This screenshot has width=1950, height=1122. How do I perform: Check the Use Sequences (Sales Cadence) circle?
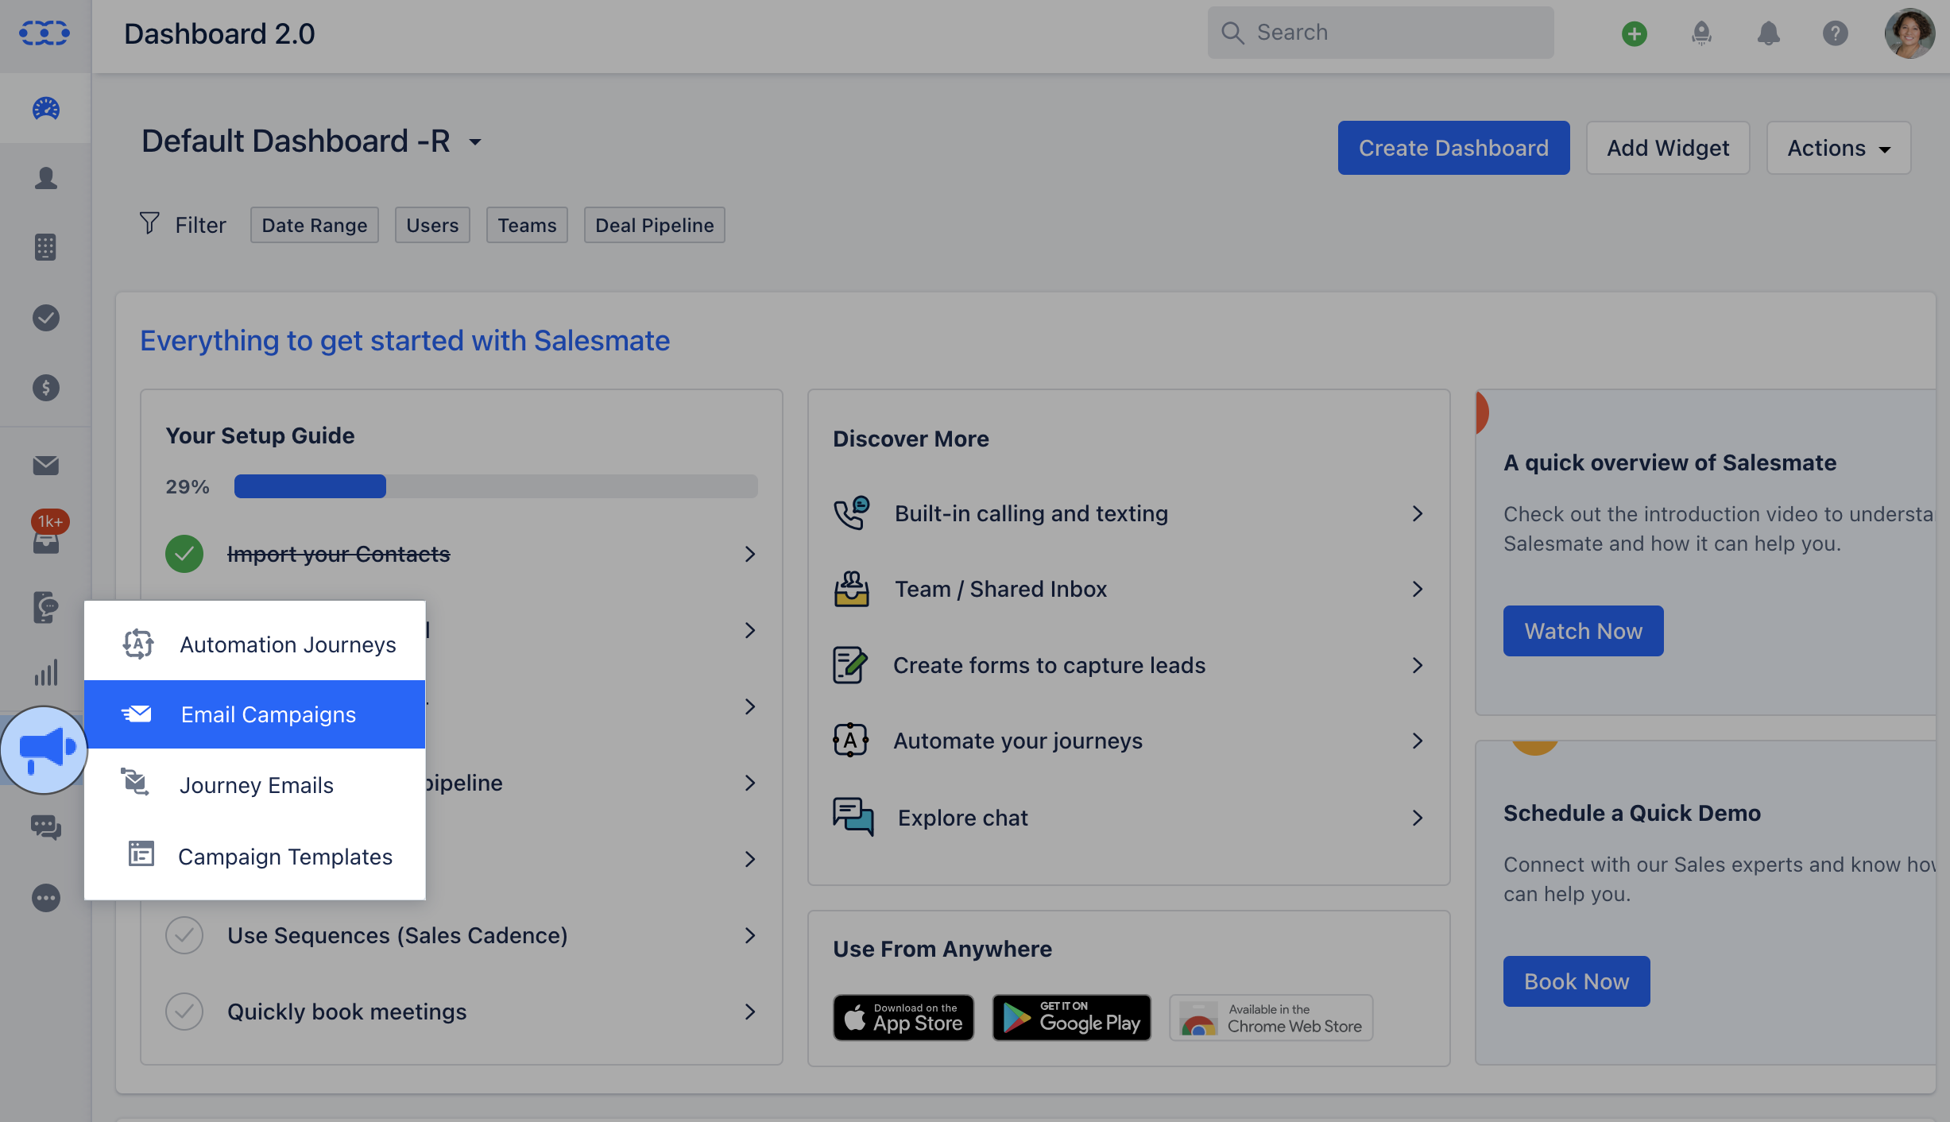pos(184,935)
